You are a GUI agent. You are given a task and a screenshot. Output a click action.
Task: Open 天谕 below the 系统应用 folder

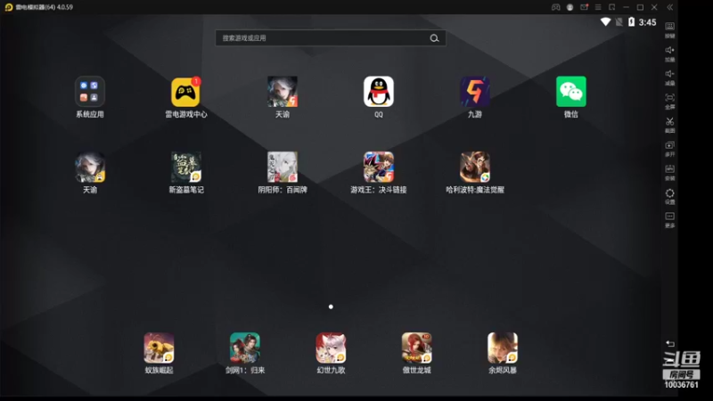tap(90, 168)
